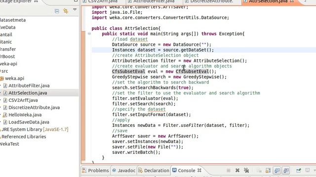
Task: Click the highlighted CfsSubsetEval type name
Action: pyautogui.click(x=128, y=71)
